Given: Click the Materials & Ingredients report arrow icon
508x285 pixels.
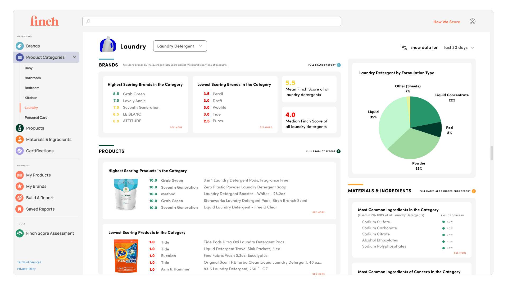Looking at the screenshot, I should (474, 191).
